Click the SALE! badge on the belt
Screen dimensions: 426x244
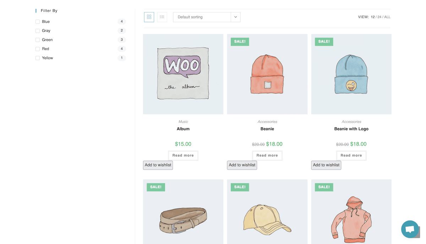click(x=156, y=187)
